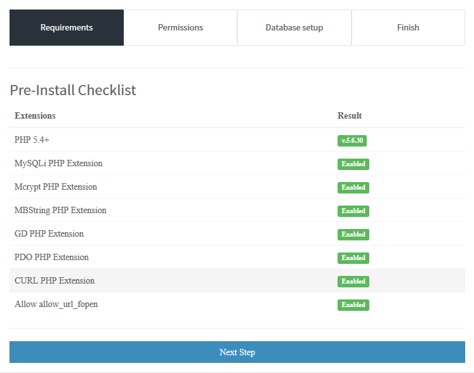Click the Extensions column header
The image size is (474, 373).
pos(35,115)
